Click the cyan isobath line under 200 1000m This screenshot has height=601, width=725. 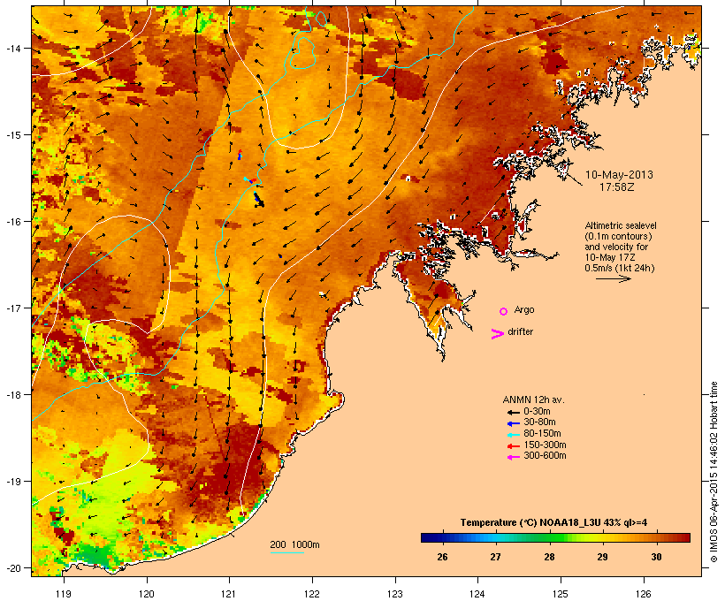tap(286, 552)
